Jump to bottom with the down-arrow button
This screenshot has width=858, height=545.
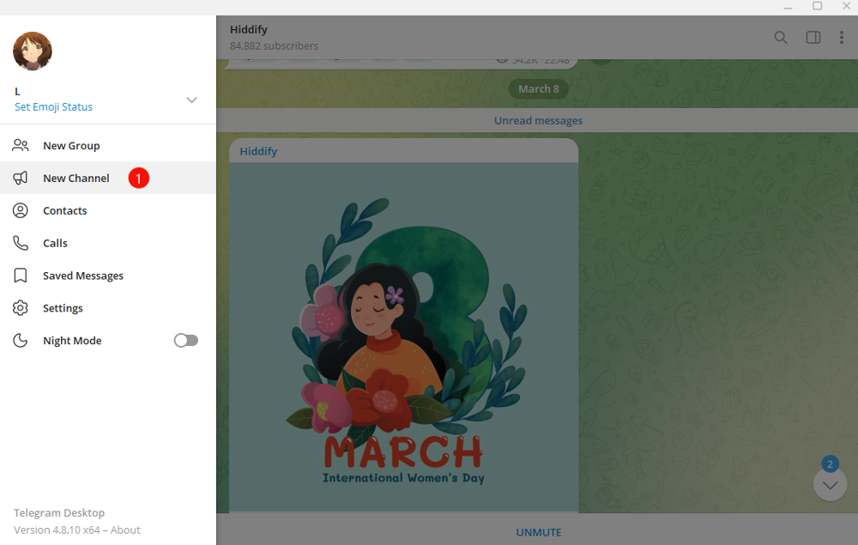[830, 485]
